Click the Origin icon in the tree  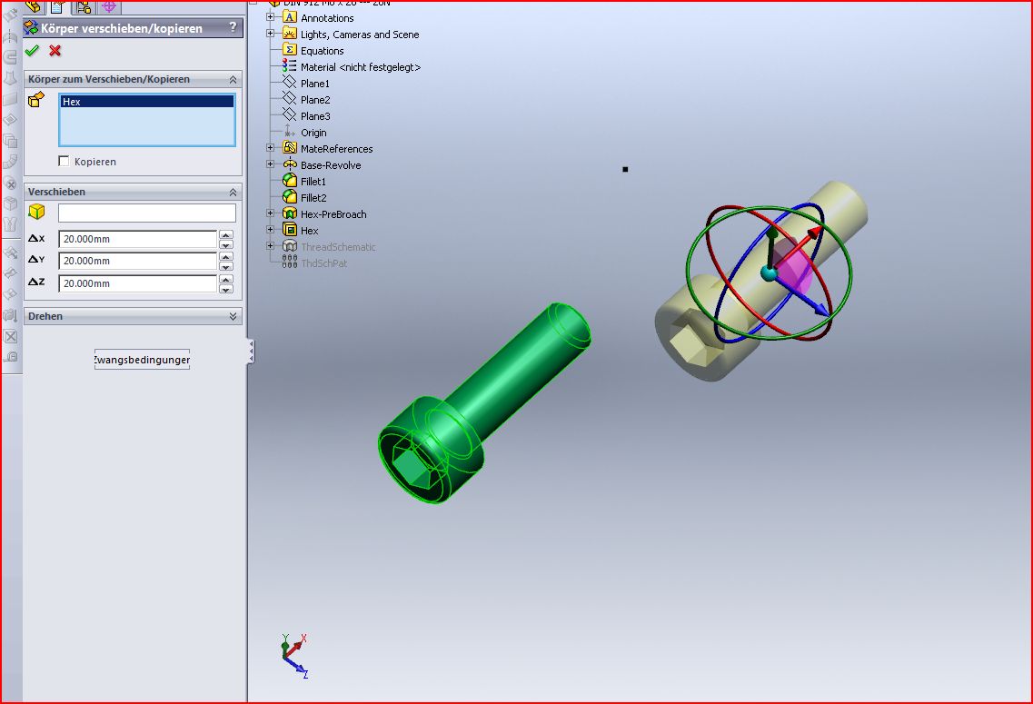coord(289,131)
